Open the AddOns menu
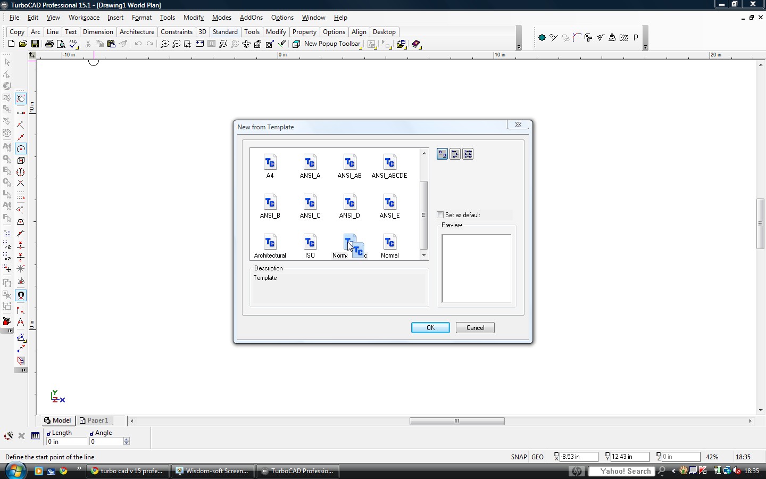The image size is (766, 479). tap(251, 18)
